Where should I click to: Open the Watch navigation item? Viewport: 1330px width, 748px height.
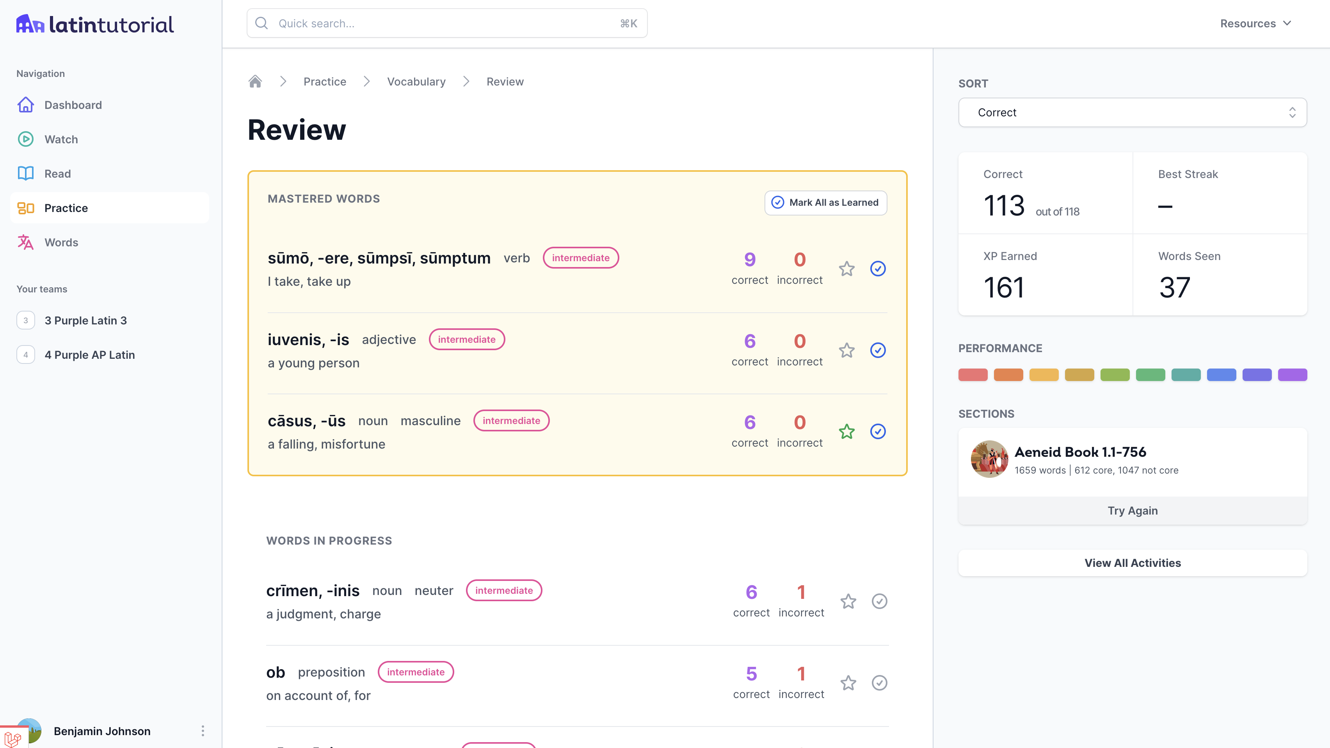coord(61,139)
